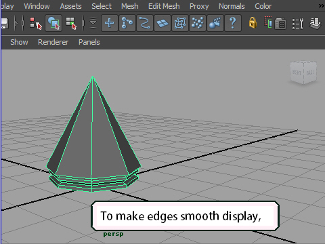
Task: Open the Color menu
Action: coord(263,6)
